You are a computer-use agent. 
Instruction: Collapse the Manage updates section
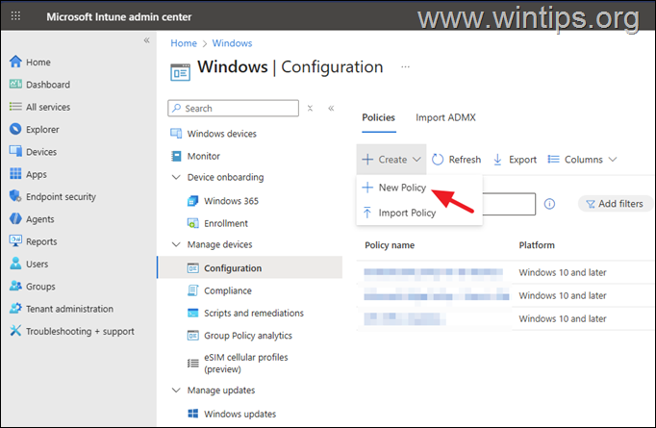[176, 390]
